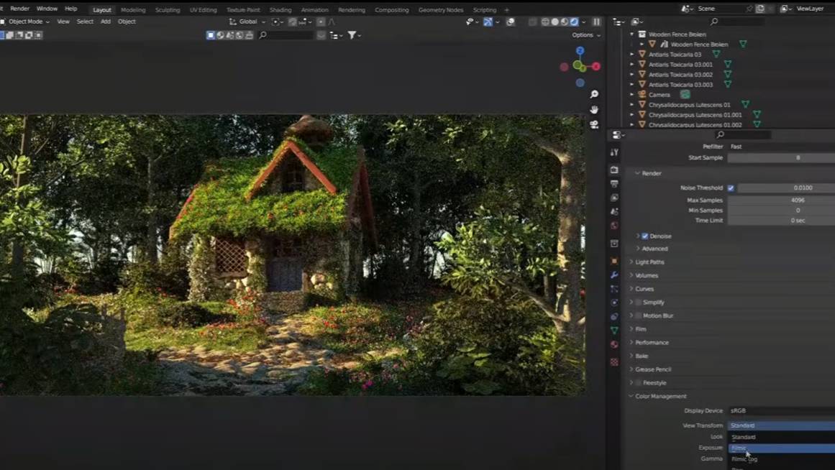Viewport: 835px width, 470px height.
Task: Open the Options dropdown in viewport
Action: click(585, 35)
